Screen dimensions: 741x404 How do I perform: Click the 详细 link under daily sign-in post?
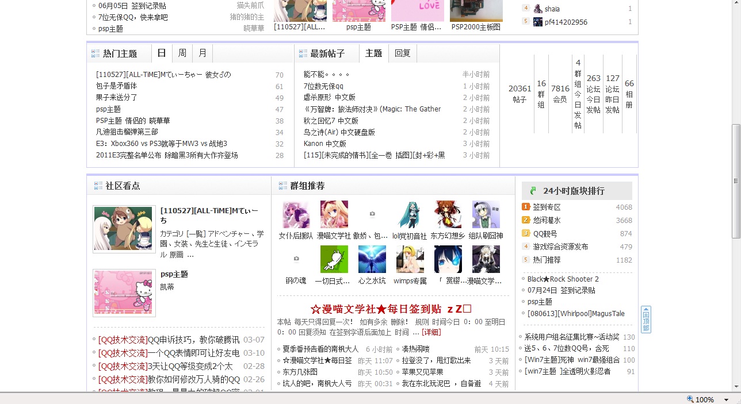point(431,332)
